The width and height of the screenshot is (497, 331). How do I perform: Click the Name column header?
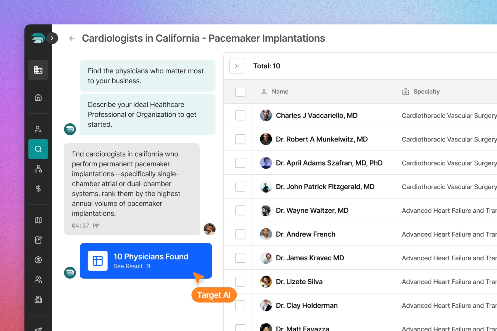click(x=280, y=92)
